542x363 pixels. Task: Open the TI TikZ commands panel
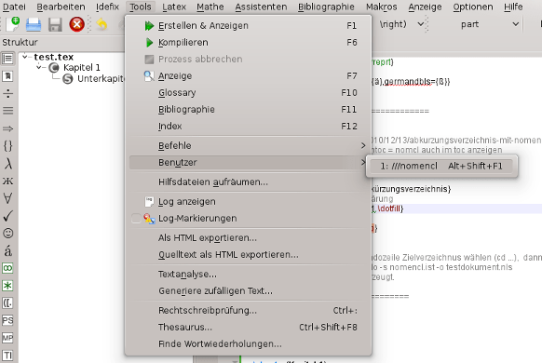coord(7,356)
